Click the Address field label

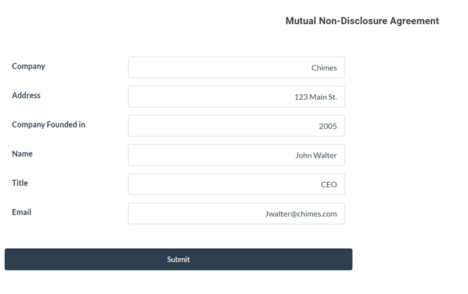click(x=26, y=95)
